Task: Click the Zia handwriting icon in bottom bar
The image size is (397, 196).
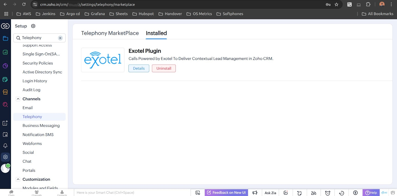Action: tap(314, 193)
